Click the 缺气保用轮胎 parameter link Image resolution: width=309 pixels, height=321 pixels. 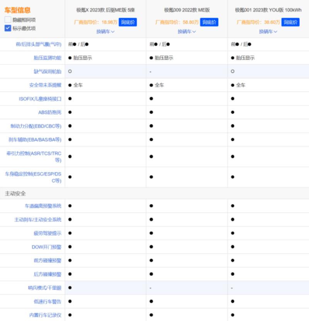(48, 71)
